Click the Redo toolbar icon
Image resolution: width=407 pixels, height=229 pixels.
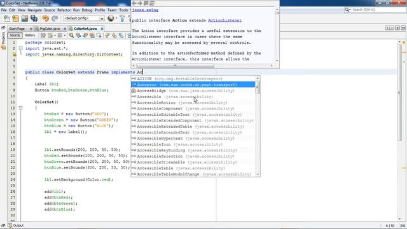point(55,18)
